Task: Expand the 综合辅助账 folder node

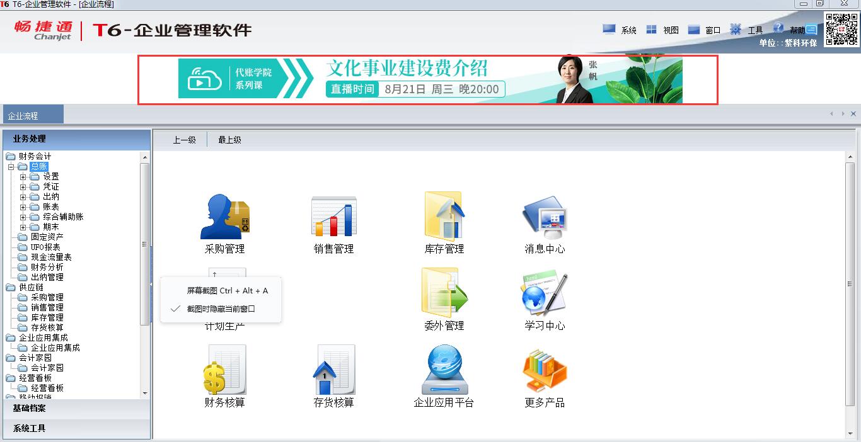Action: (x=23, y=217)
